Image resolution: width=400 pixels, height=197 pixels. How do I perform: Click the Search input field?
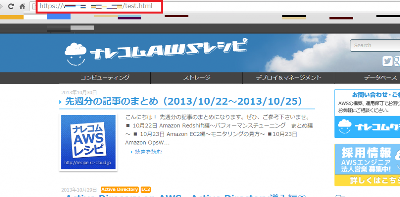(375, 46)
